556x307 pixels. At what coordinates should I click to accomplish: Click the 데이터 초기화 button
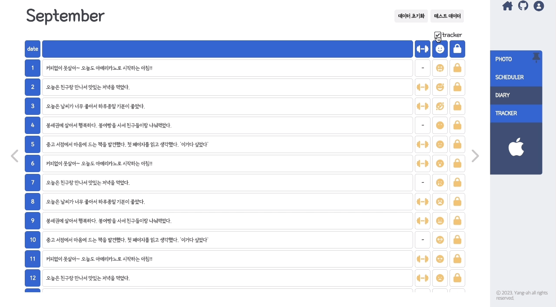[x=411, y=16]
